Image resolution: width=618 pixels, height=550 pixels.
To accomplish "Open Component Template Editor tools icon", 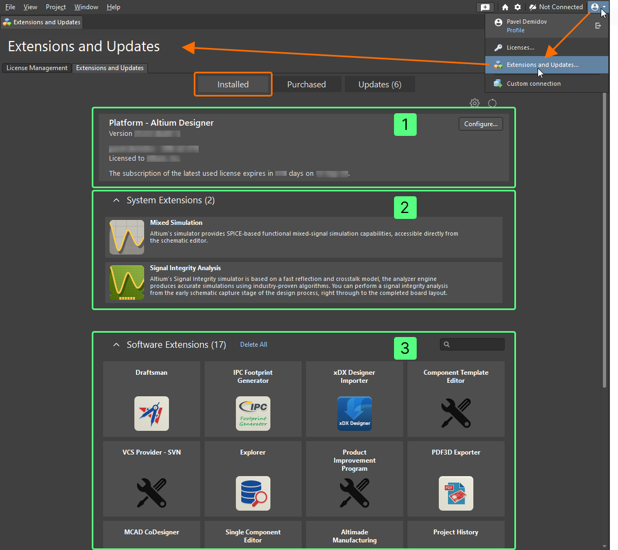I will (x=456, y=414).
